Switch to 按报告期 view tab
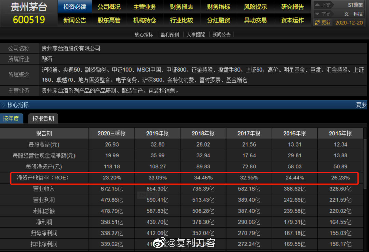The image size is (369, 252). click(x=43, y=118)
